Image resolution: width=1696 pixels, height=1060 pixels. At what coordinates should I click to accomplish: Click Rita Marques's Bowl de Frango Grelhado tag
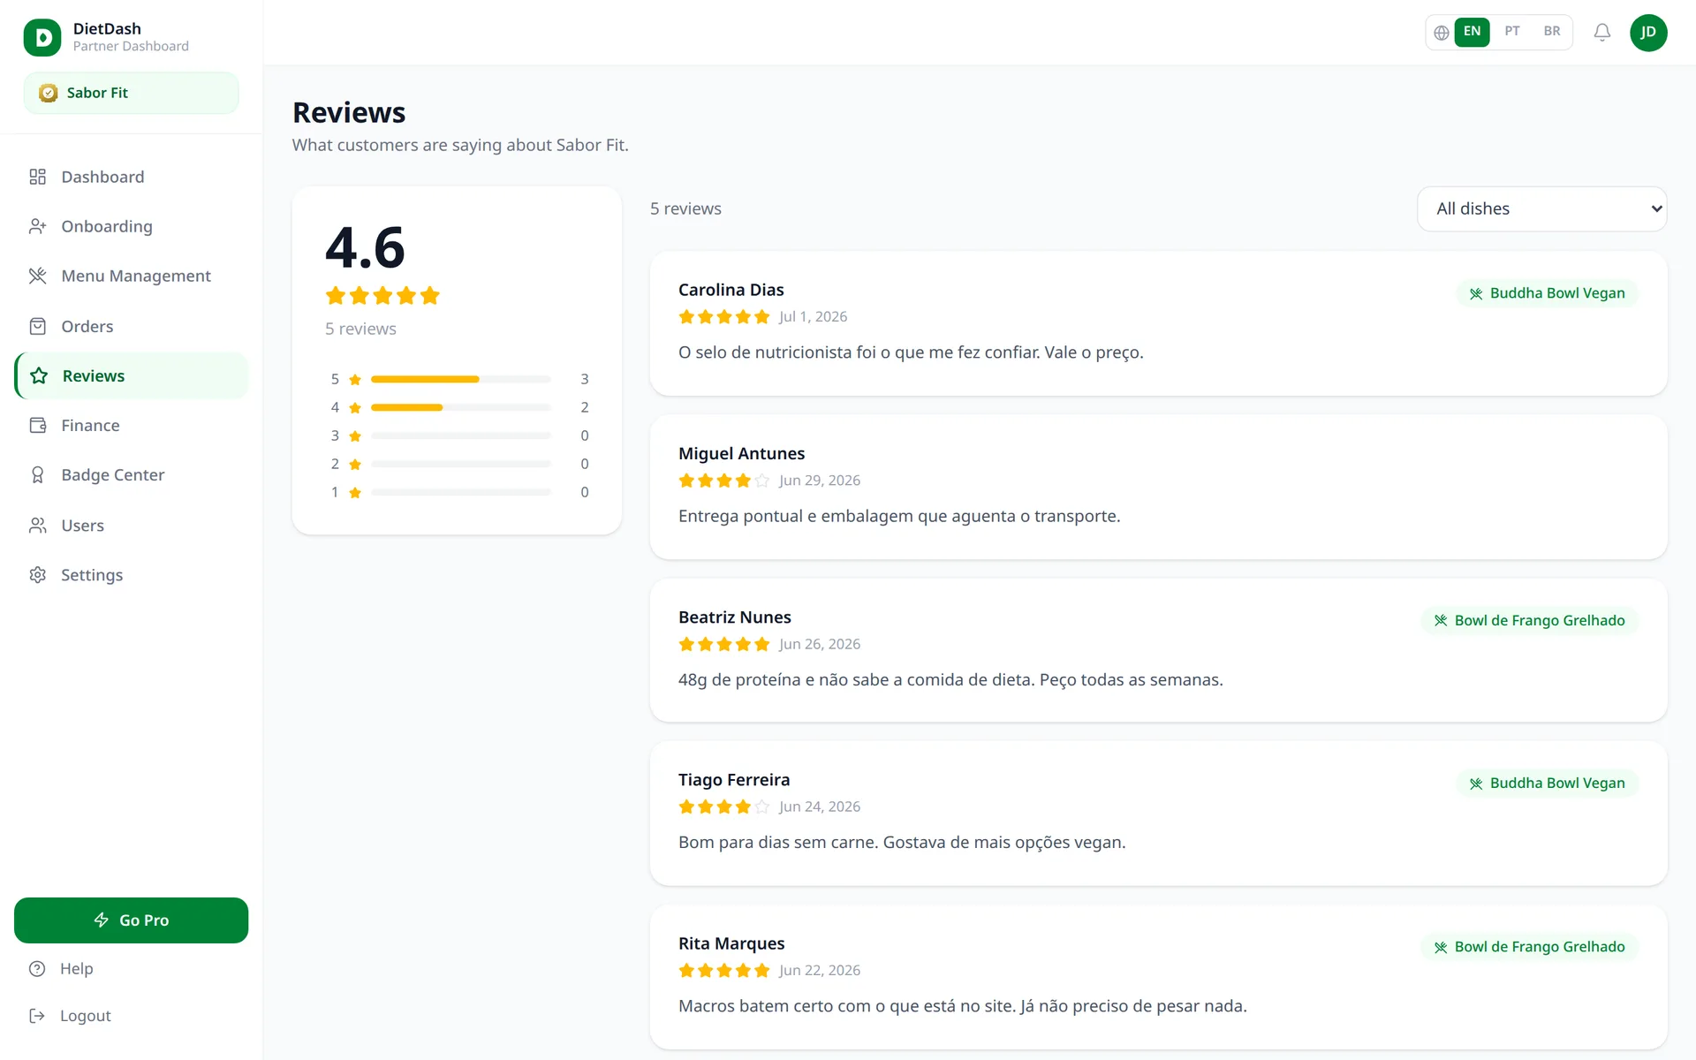pos(1529,947)
